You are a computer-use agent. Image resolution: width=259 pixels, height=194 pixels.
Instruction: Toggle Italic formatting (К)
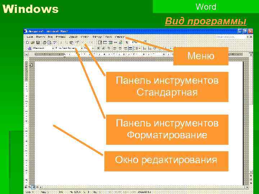pos(103,48)
